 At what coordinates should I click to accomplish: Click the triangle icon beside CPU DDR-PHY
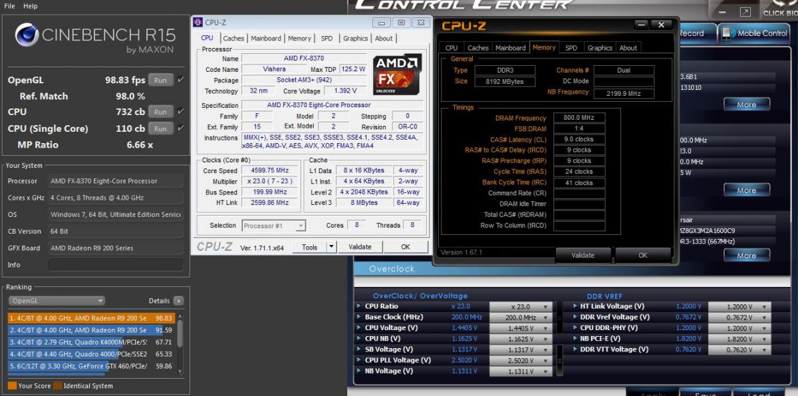[575, 328]
